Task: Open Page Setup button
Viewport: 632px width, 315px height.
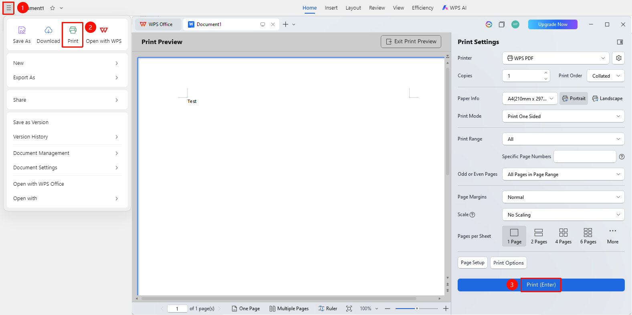Action: tap(472, 263)
